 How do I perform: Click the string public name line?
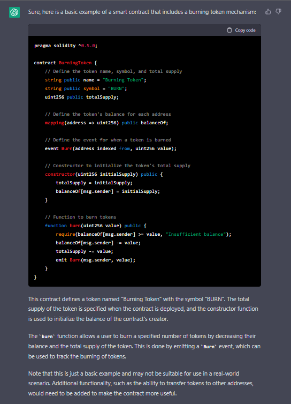pyautogui.click(x=95, y=80)
